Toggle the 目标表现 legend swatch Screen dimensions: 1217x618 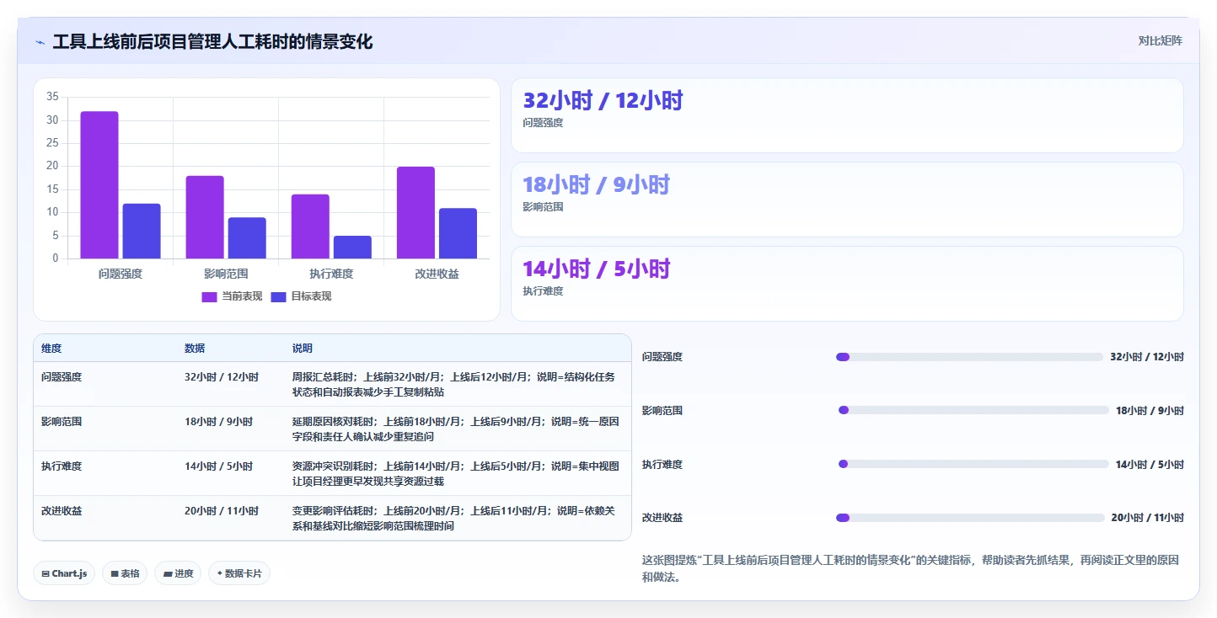coord(278,296)
